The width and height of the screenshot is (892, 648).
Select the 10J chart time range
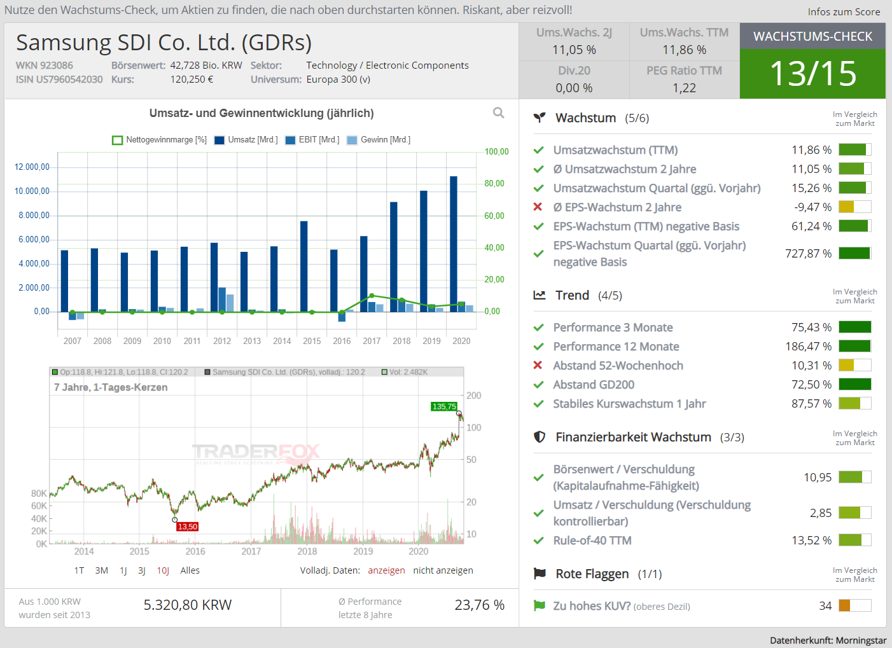pos(163,570)
